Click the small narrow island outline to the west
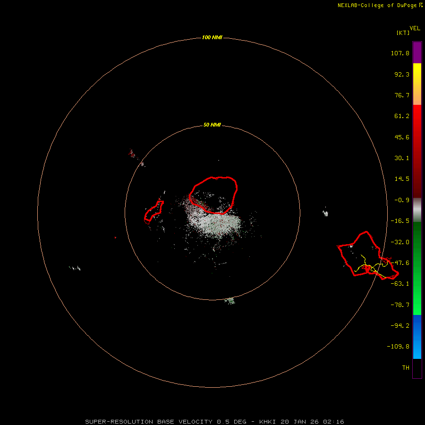This screenshot has width=425, height=425. [x=153, y=212]
